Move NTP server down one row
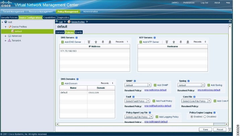 (x=181, y=42)
